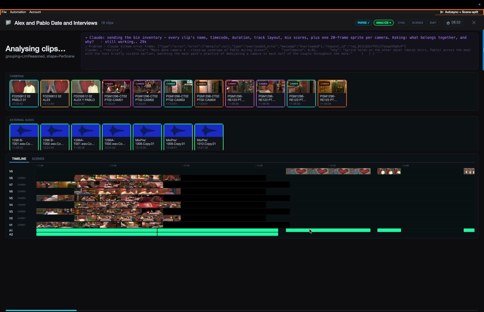484x312 pixels.
Task: Open the Account menu
Action: coord(35,12)
